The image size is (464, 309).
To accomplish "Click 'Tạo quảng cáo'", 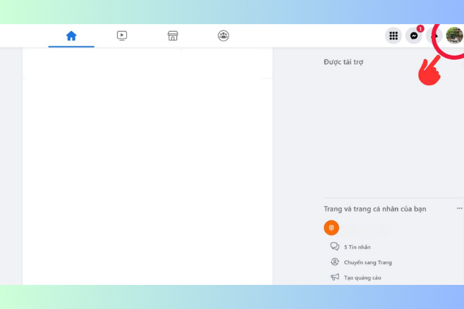I will pos(363,277).
